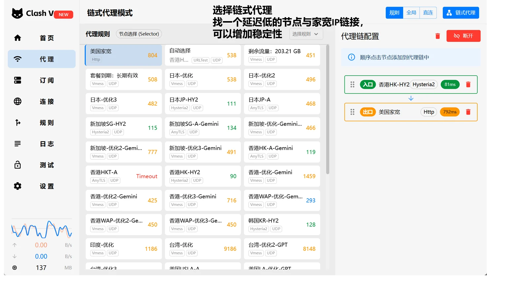The width and height of the screenshot is (529, 297).
Task: Select 台湾-优化 node with 9186 latency
Action: pyautogui.click(x=203, y=248)
